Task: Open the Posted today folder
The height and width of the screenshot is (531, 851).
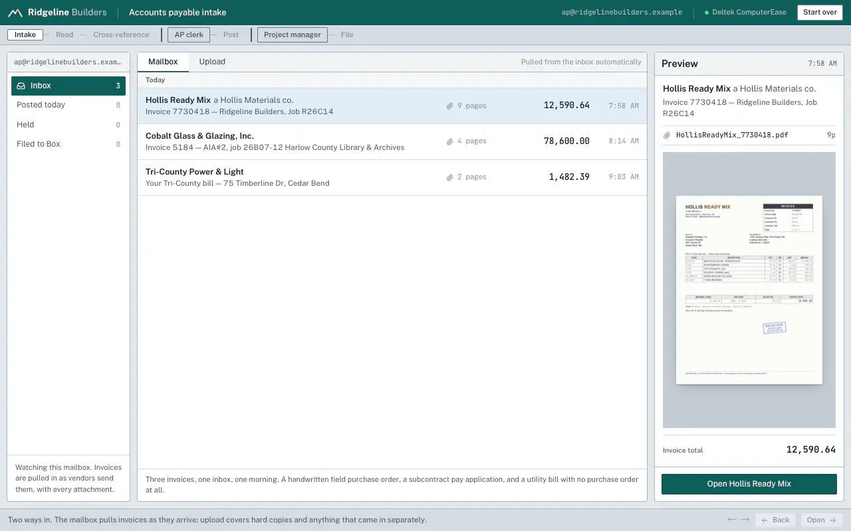Action: tap(68, 105)
